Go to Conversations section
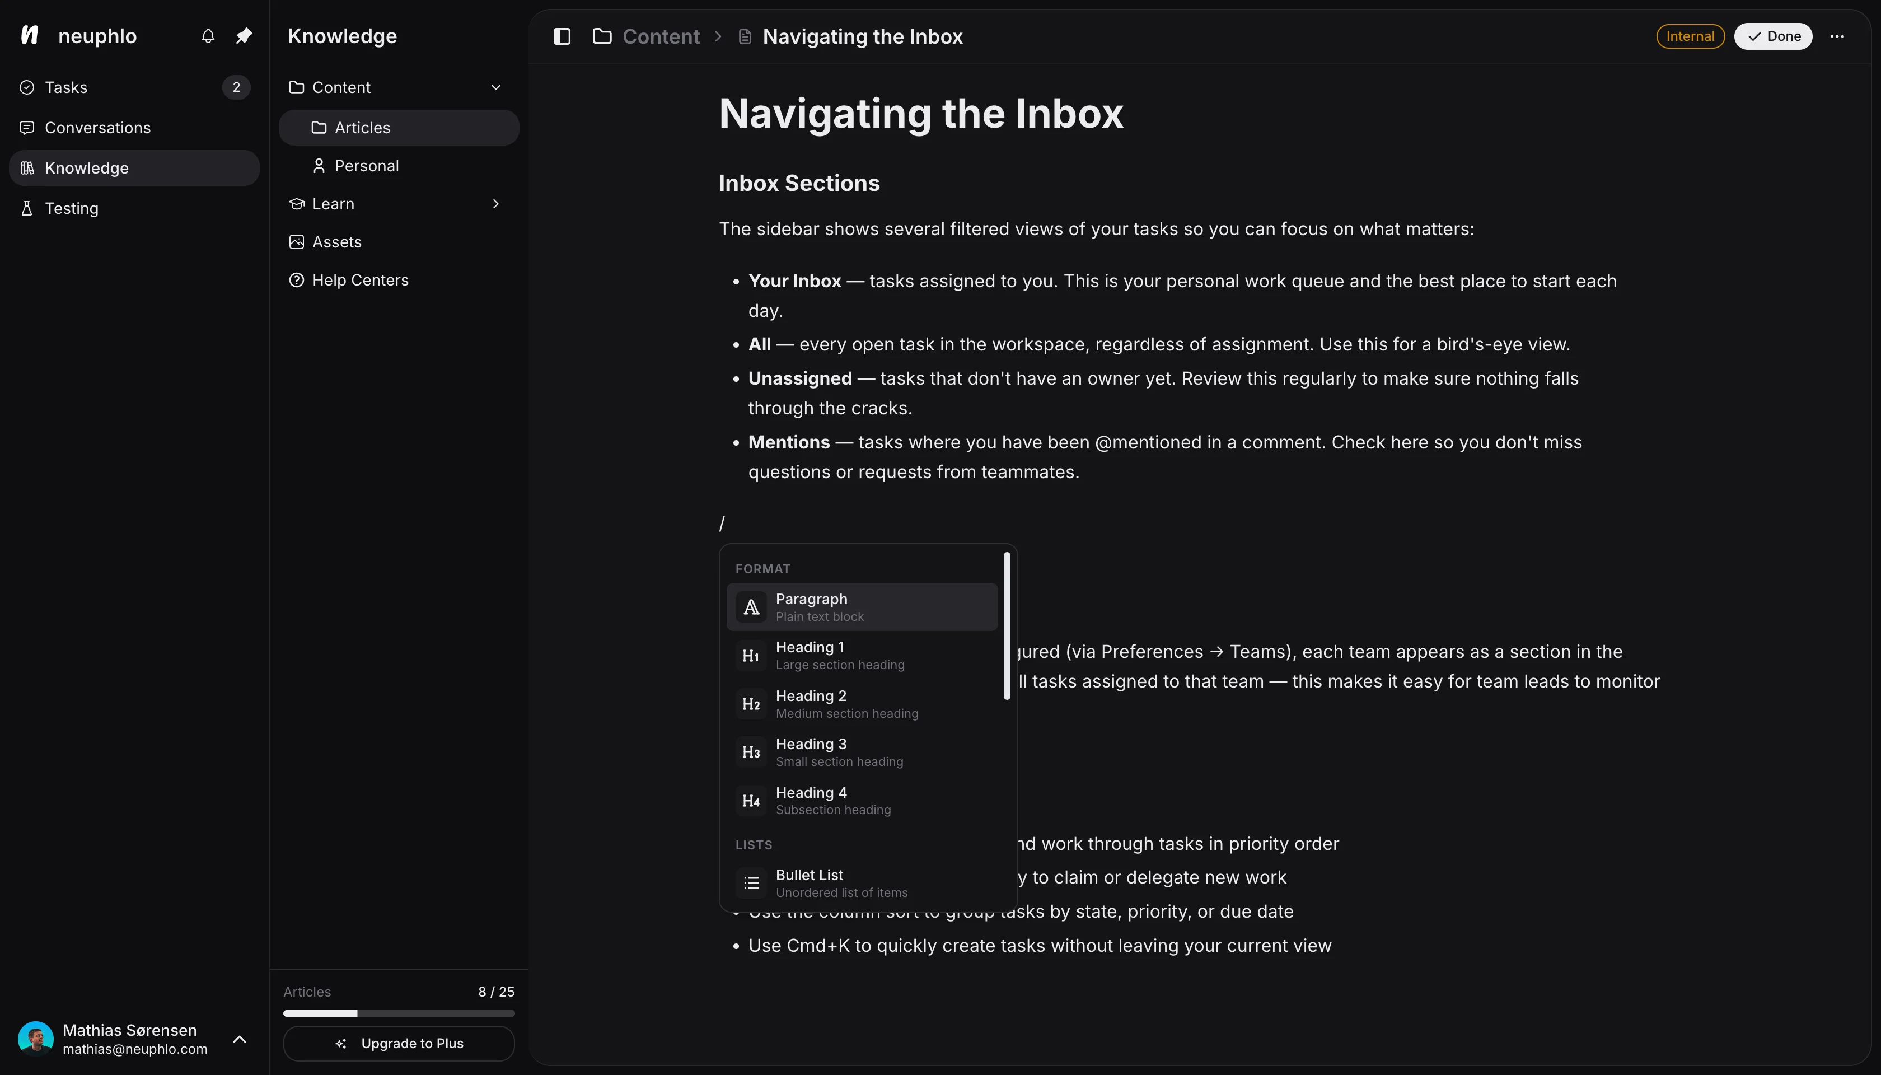This screenshot has width=1881, height=1075. pos(97,128)
